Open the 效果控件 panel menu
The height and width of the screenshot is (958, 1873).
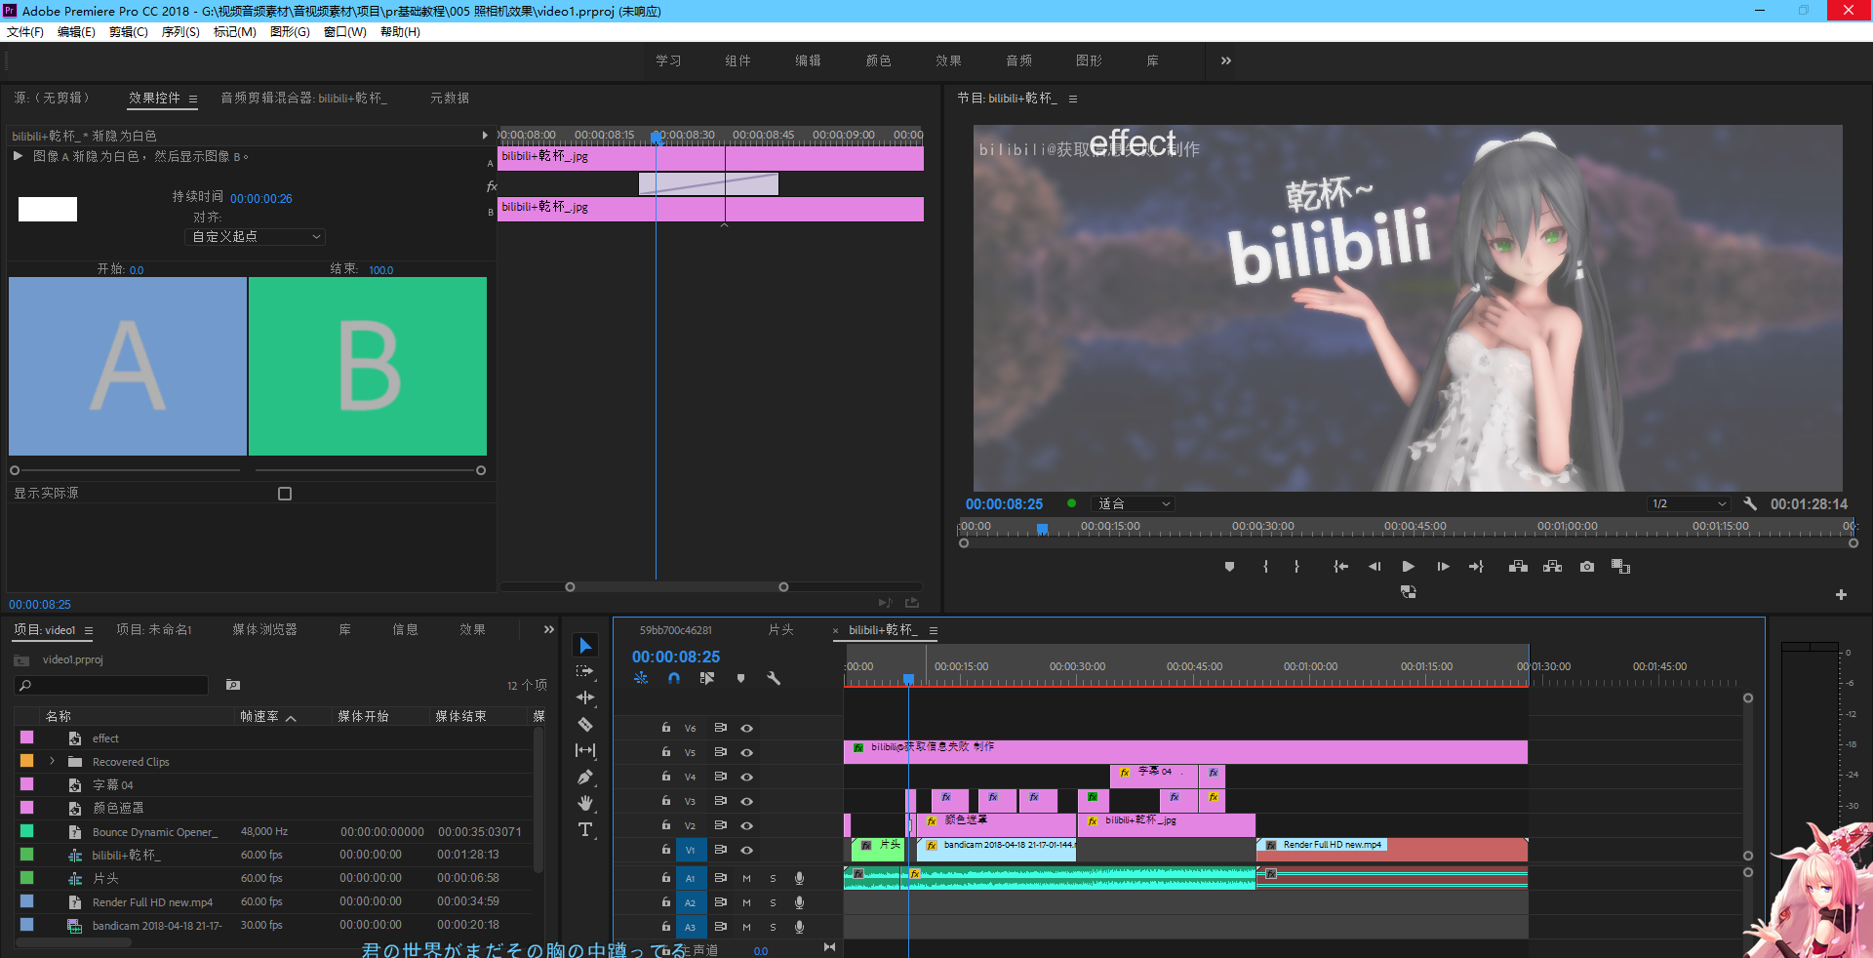[x=193, y=99]
